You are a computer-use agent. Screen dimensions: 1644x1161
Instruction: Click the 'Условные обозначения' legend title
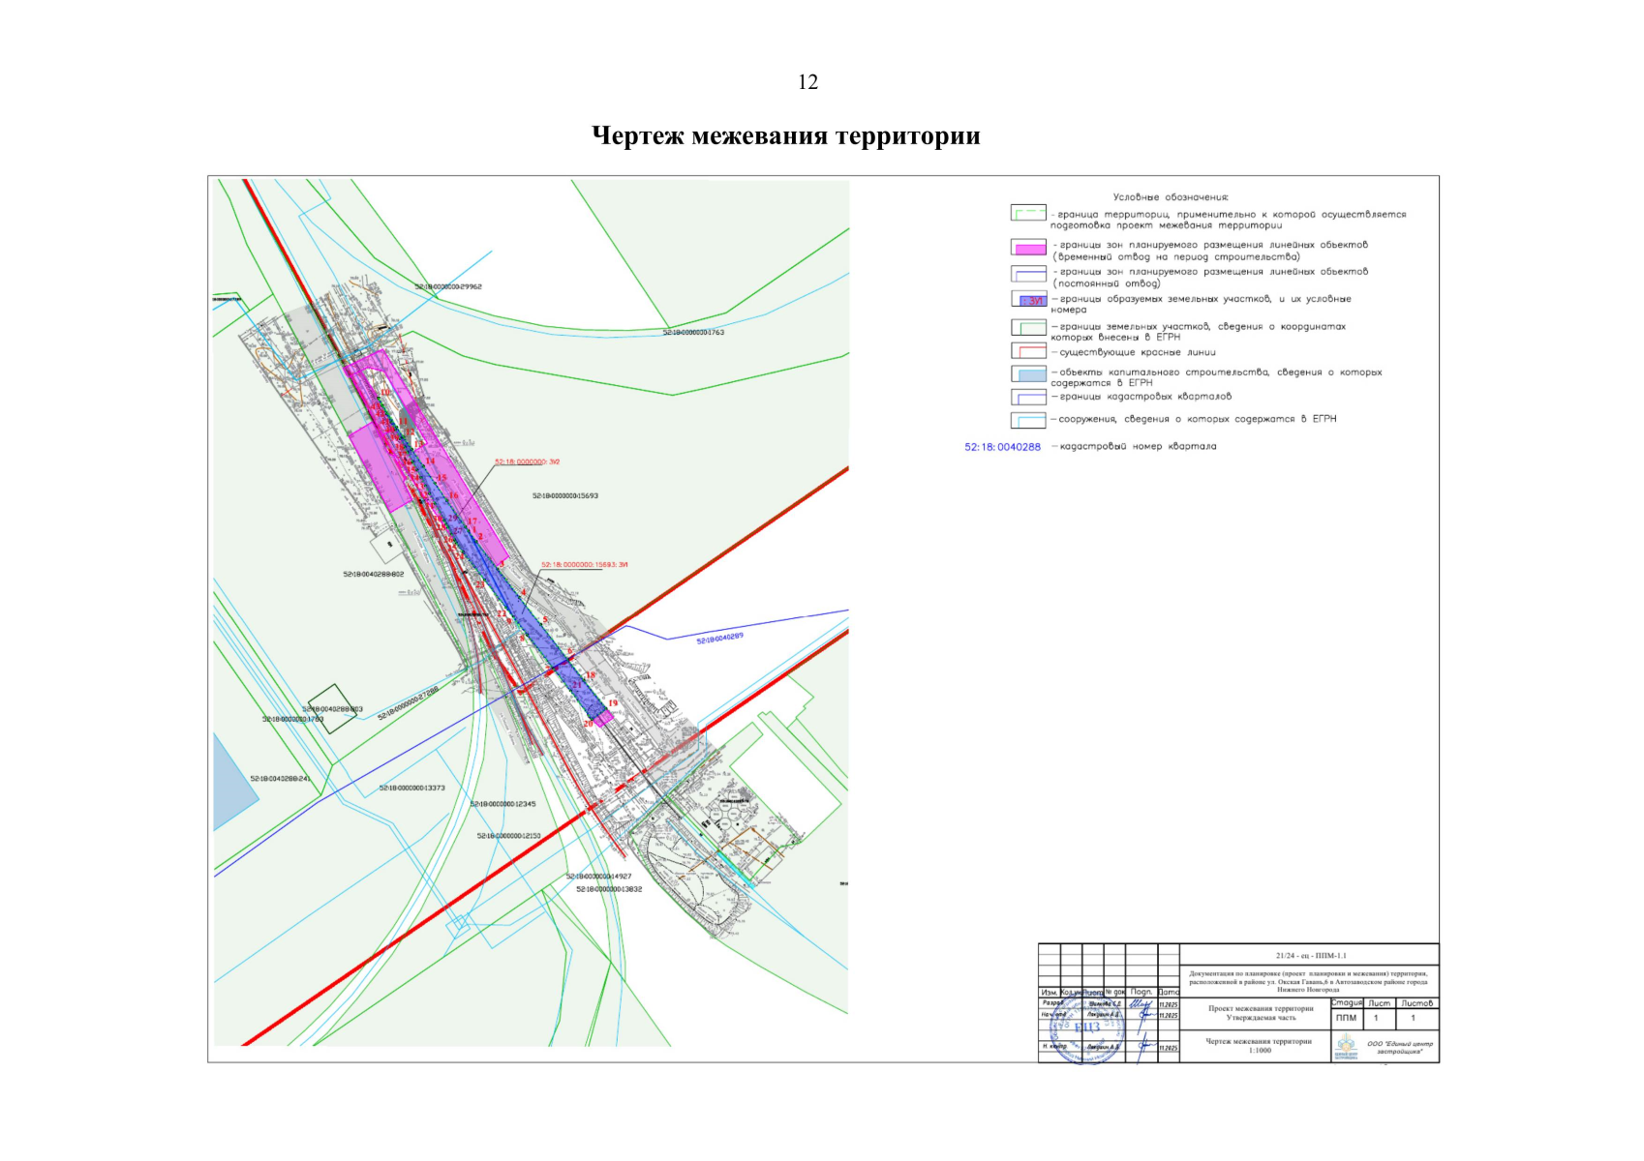[1170, 197]
